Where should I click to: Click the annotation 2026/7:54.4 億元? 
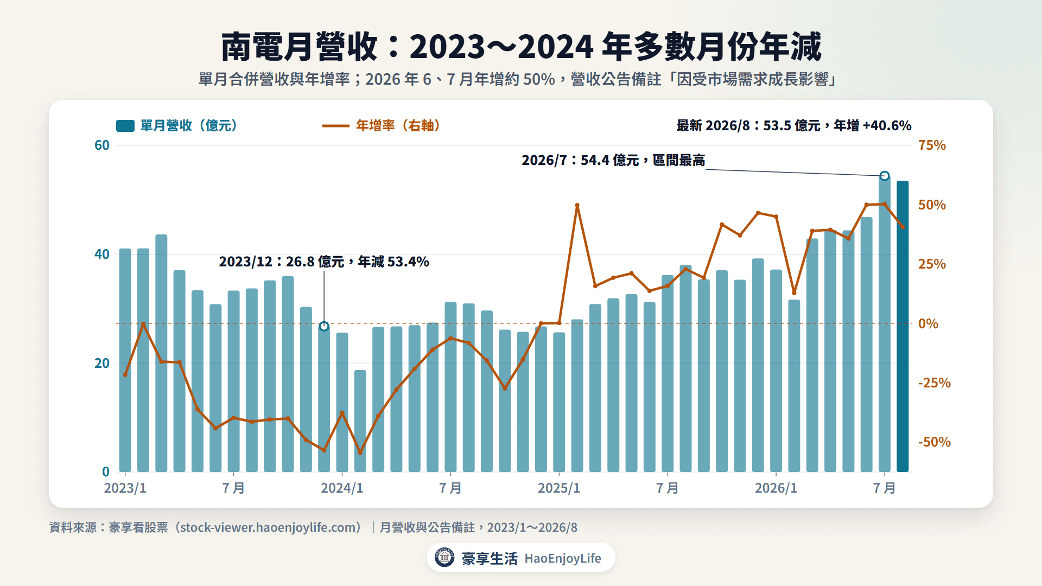click(x=613, y=161)
